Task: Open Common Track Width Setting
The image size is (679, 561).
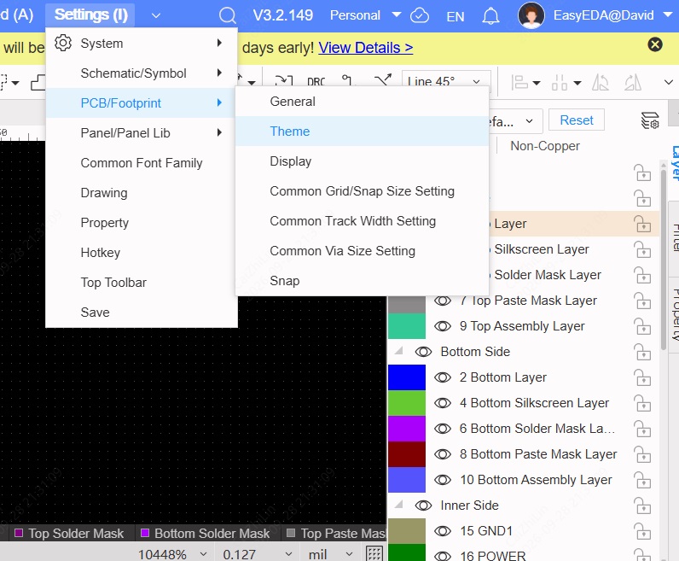Action: 362,220
